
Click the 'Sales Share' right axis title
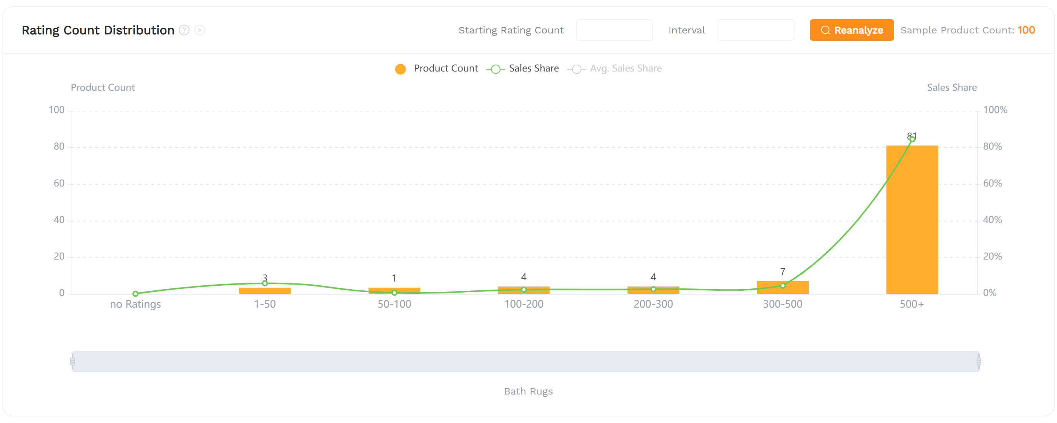tap(952, 87)
